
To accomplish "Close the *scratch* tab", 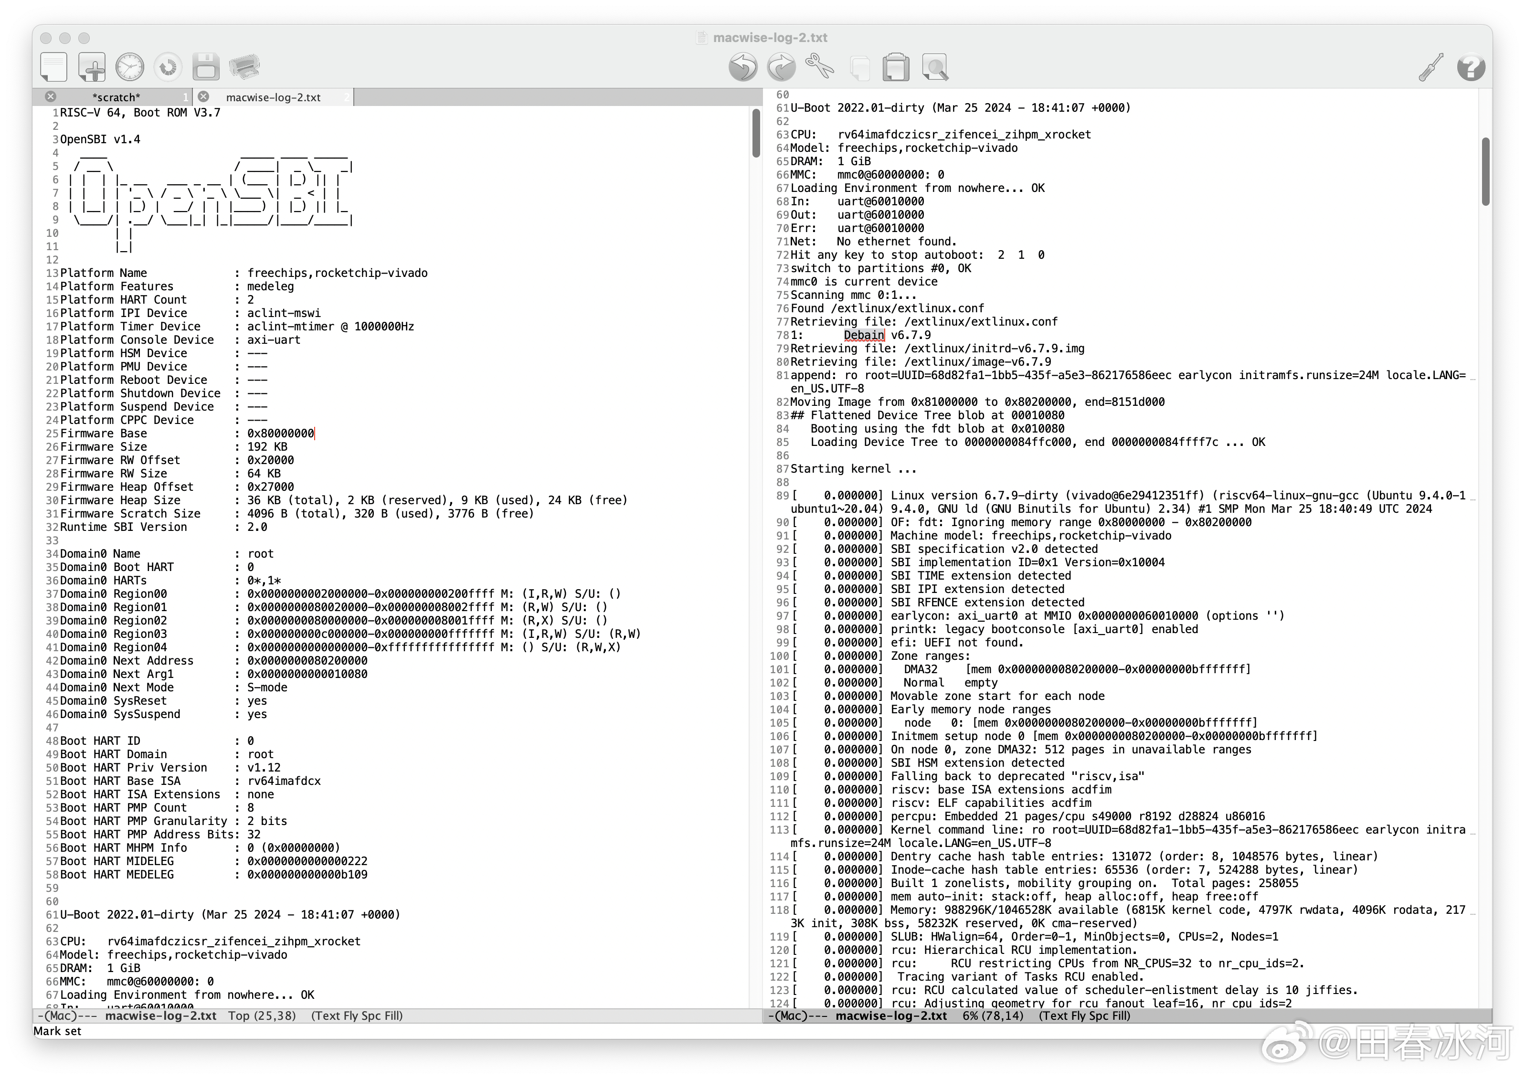I will point(51,97).
